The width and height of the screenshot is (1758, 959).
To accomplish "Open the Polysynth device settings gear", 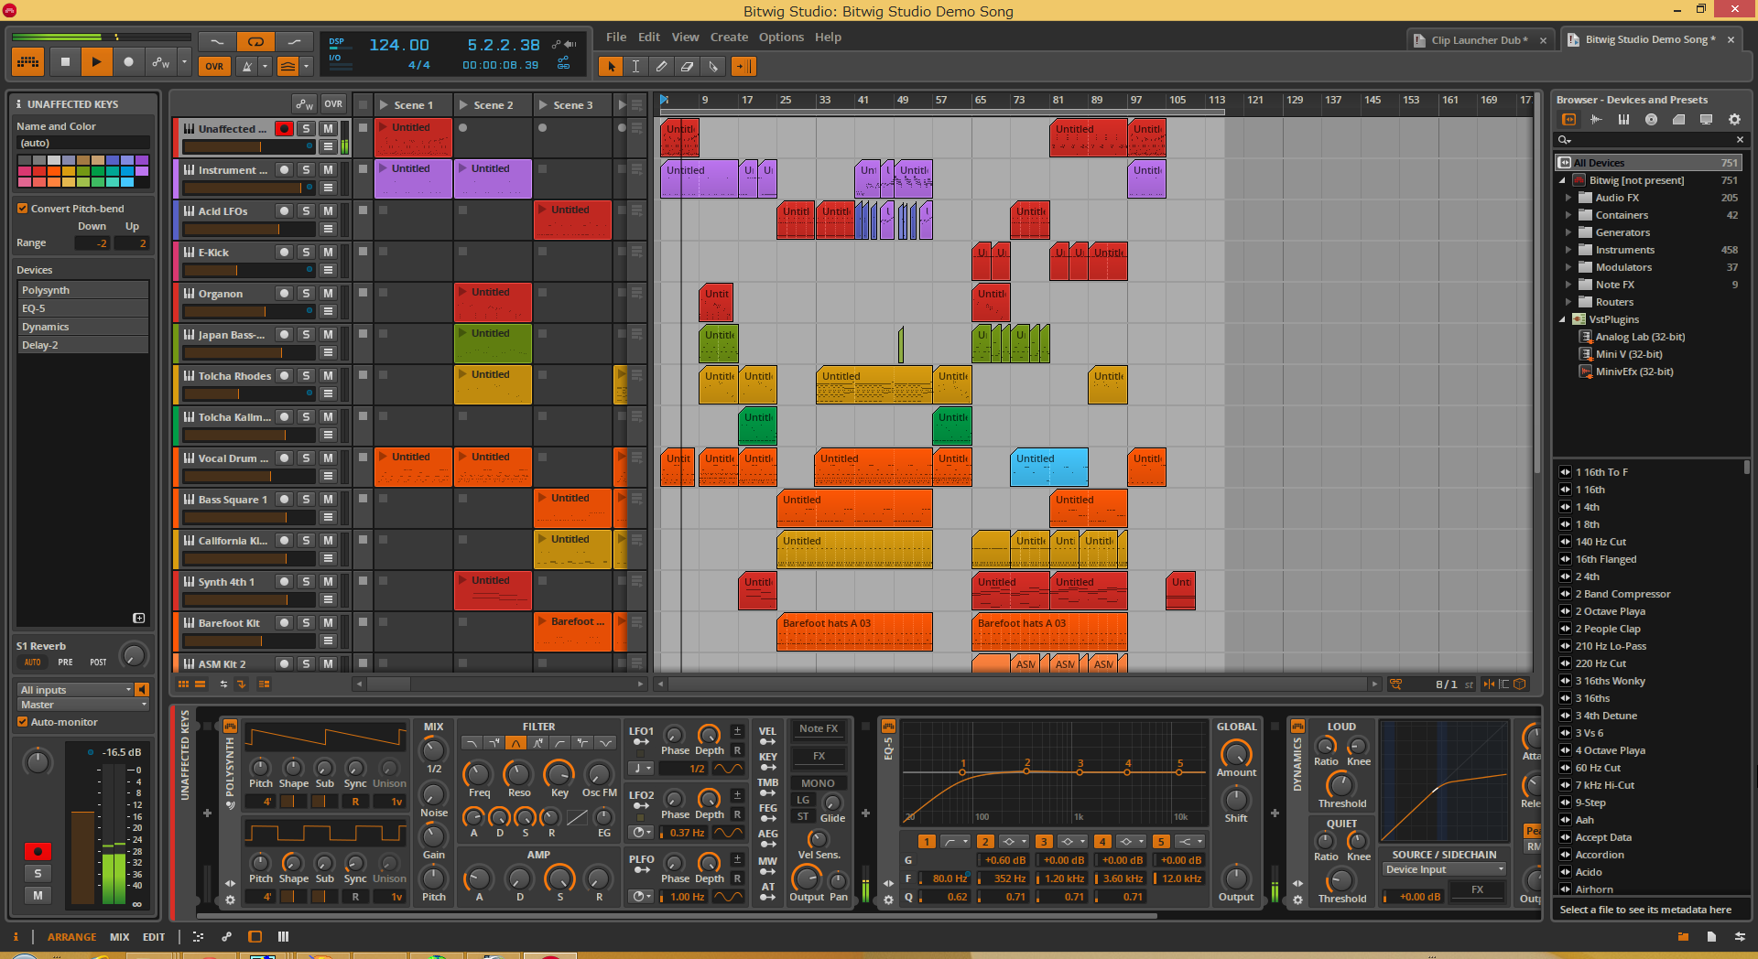I will [230, 900].
